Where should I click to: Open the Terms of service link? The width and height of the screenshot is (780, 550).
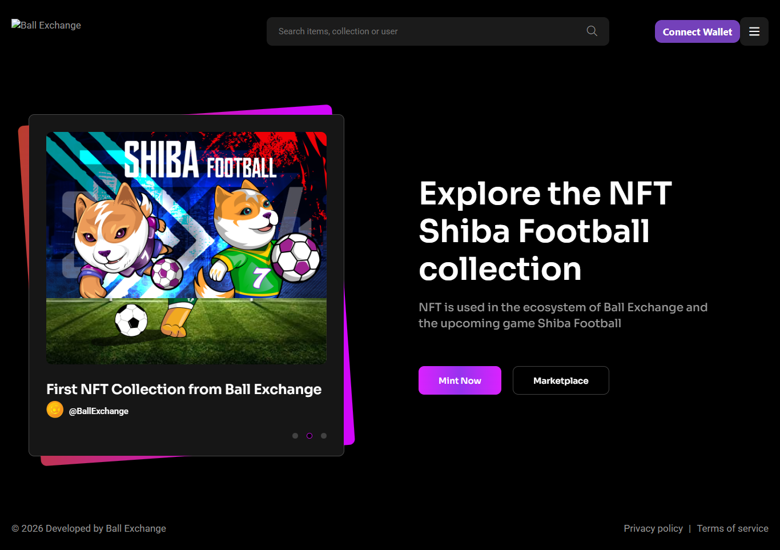[732, 528]
